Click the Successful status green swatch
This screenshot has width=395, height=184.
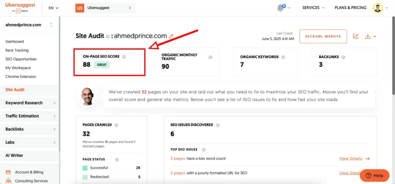(85, 168)
